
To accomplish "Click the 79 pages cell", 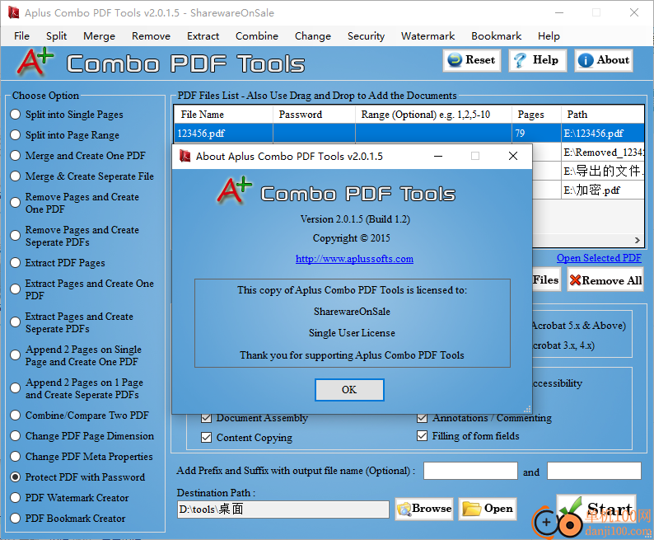I will click(536, 134).
